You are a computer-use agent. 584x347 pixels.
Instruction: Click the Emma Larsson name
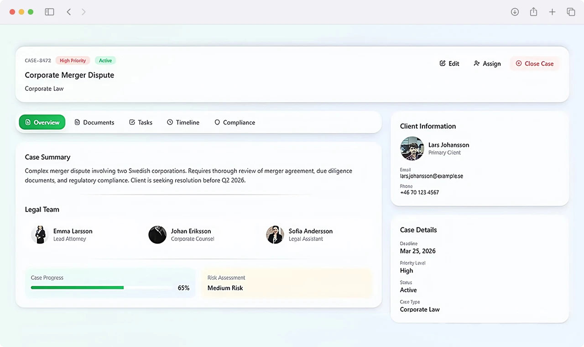pyautogui.click(x=73, y=231)
